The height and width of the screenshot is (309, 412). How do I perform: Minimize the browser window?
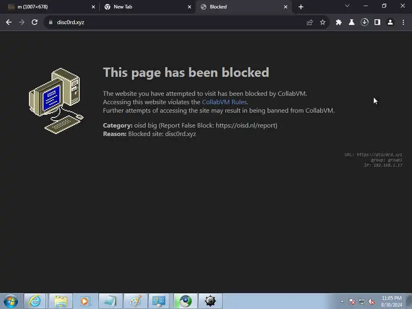pyautogui.click(x=365, y=6)
